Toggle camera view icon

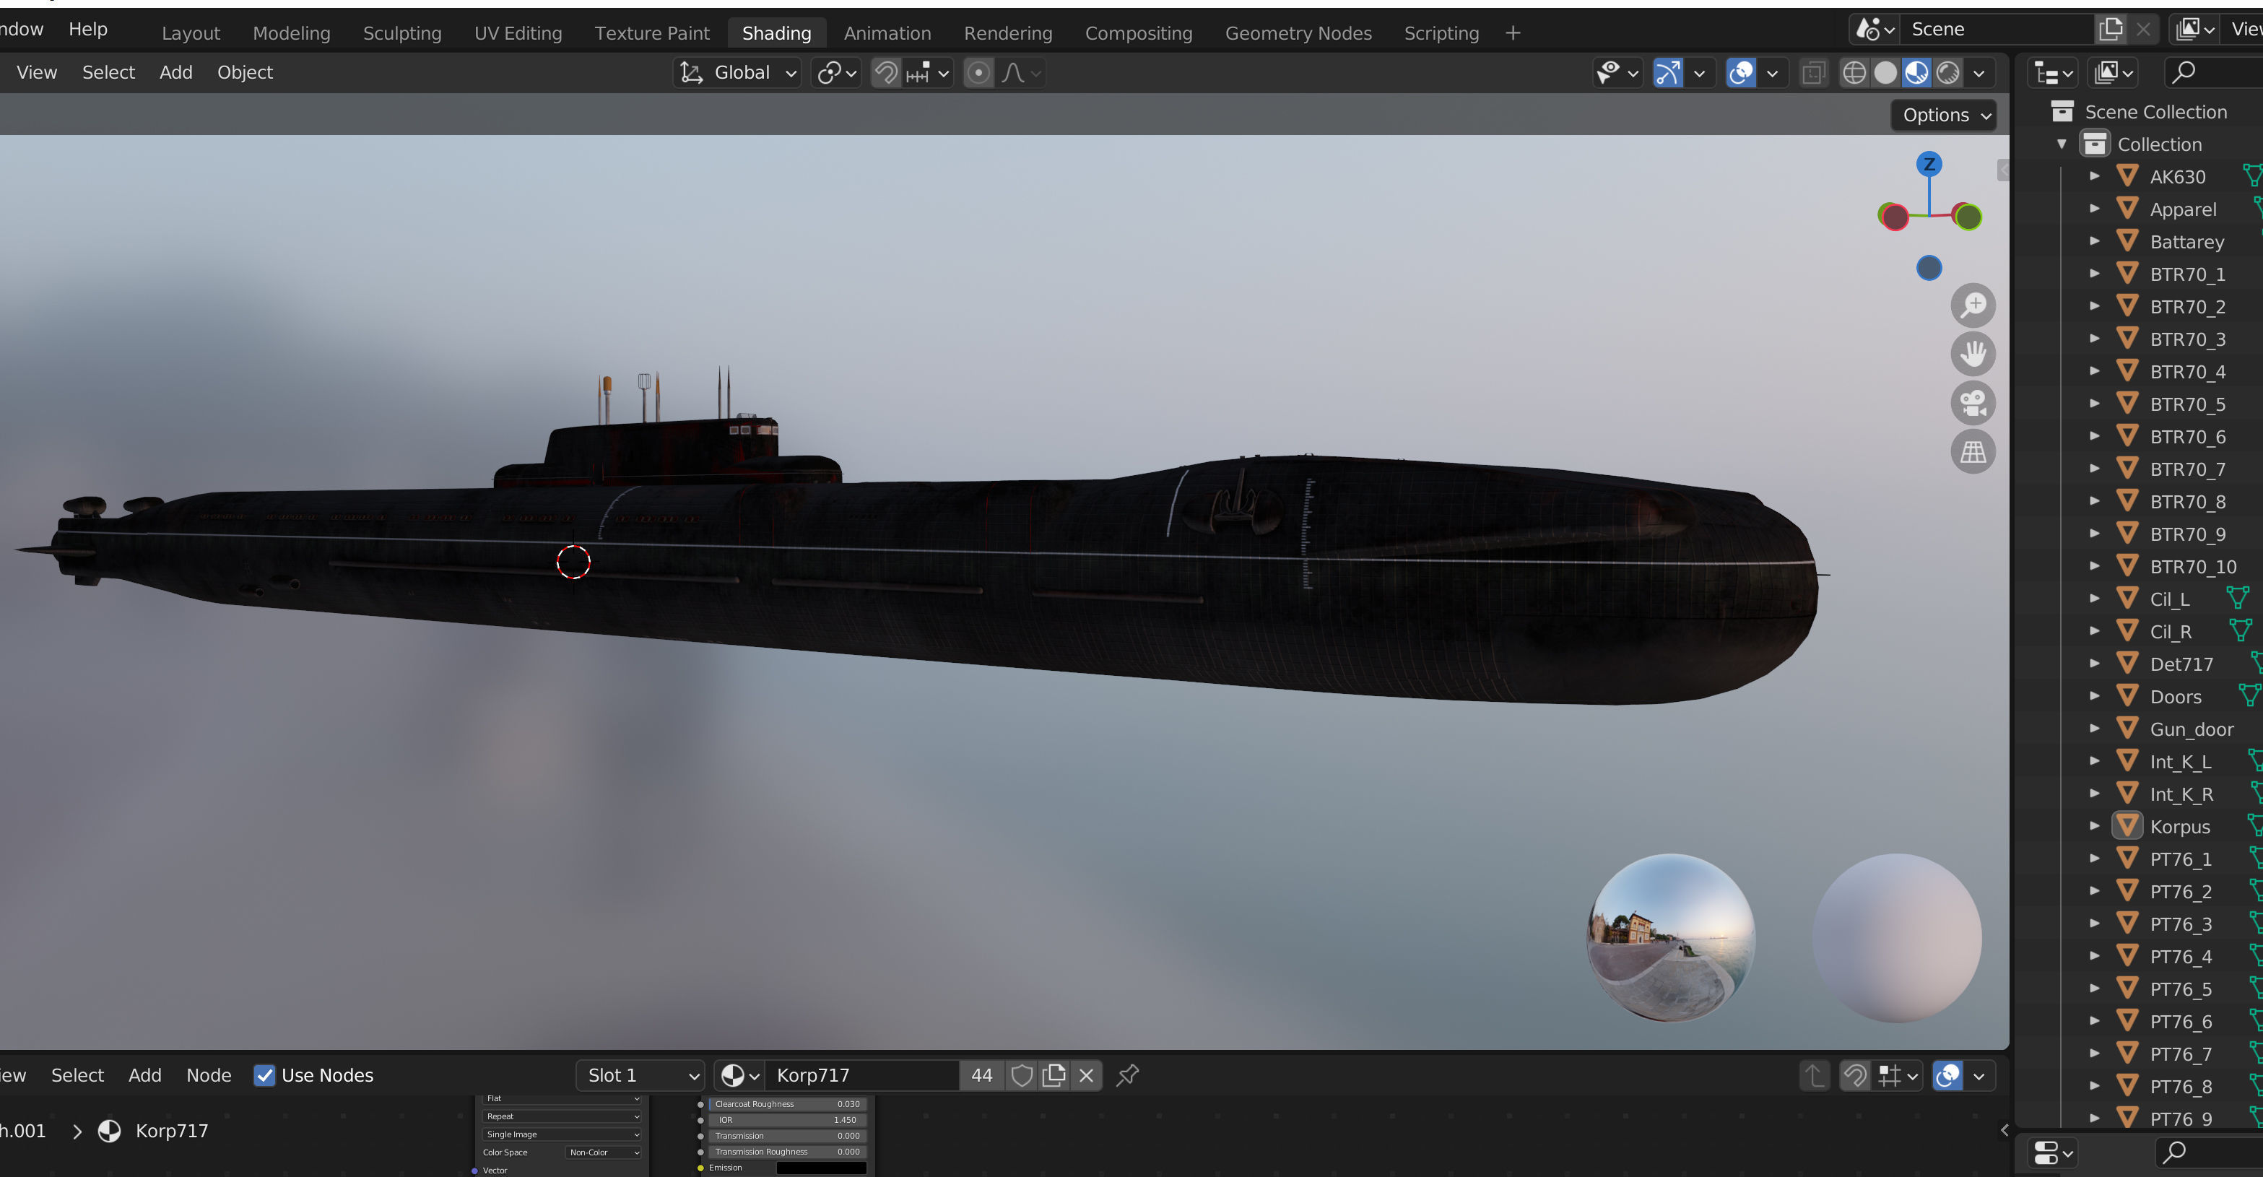pos(1973,403)
